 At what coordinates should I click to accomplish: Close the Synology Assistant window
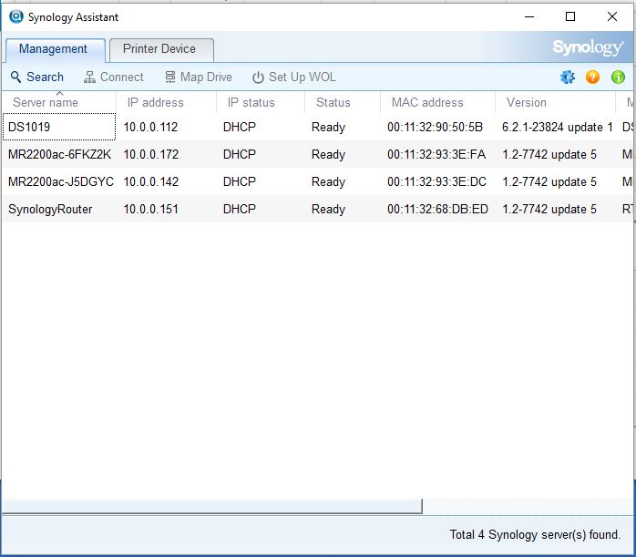(x=612, y=16)
